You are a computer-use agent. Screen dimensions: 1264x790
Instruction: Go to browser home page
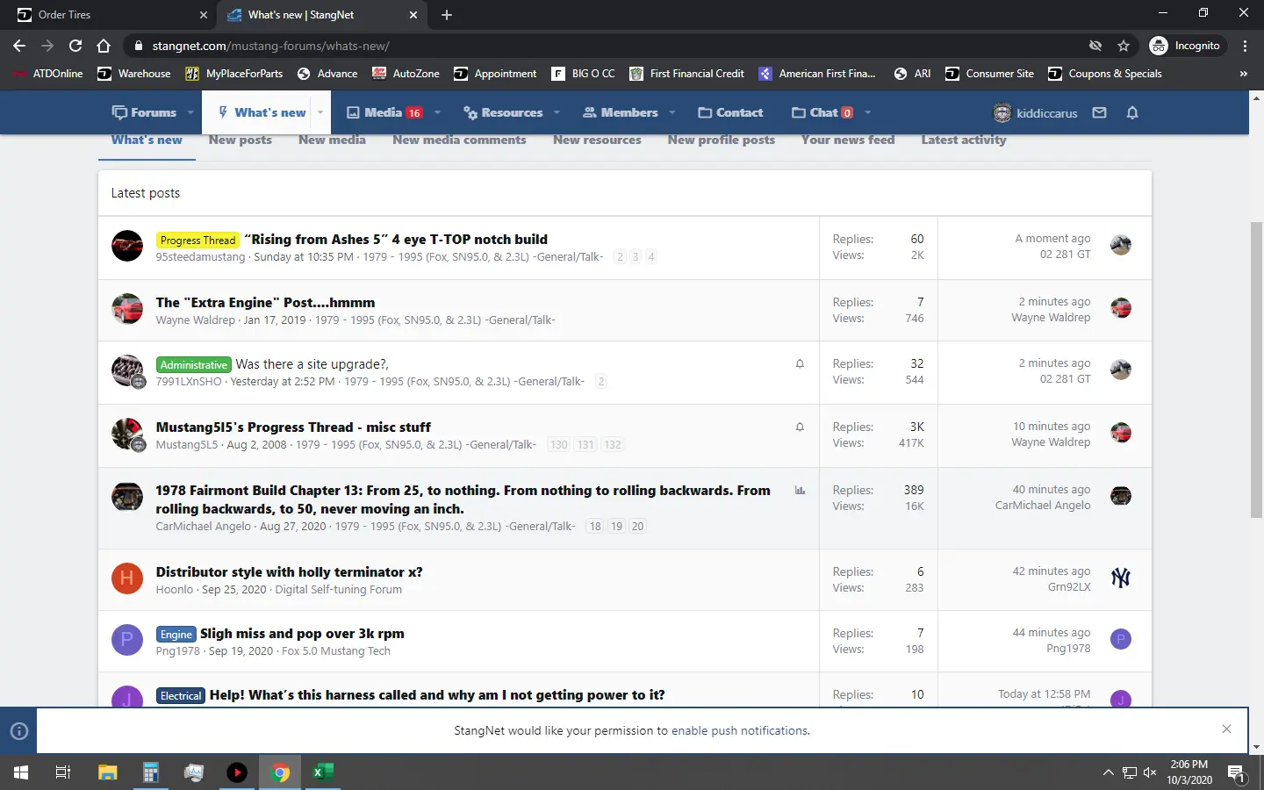[104, 46]
